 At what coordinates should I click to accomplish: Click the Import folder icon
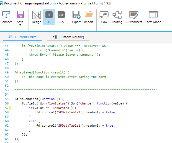pyautogui.click(x=89, y=15)
